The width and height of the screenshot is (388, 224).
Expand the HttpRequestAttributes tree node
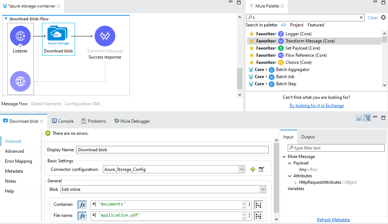click(x=295, y=182)
